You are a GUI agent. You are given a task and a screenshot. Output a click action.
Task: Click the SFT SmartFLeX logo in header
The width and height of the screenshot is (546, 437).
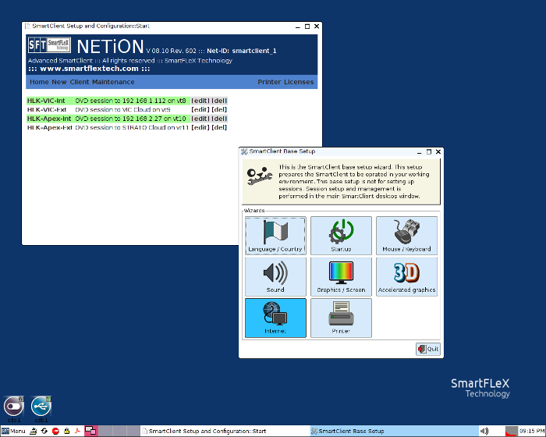click(x=49, y=45)
